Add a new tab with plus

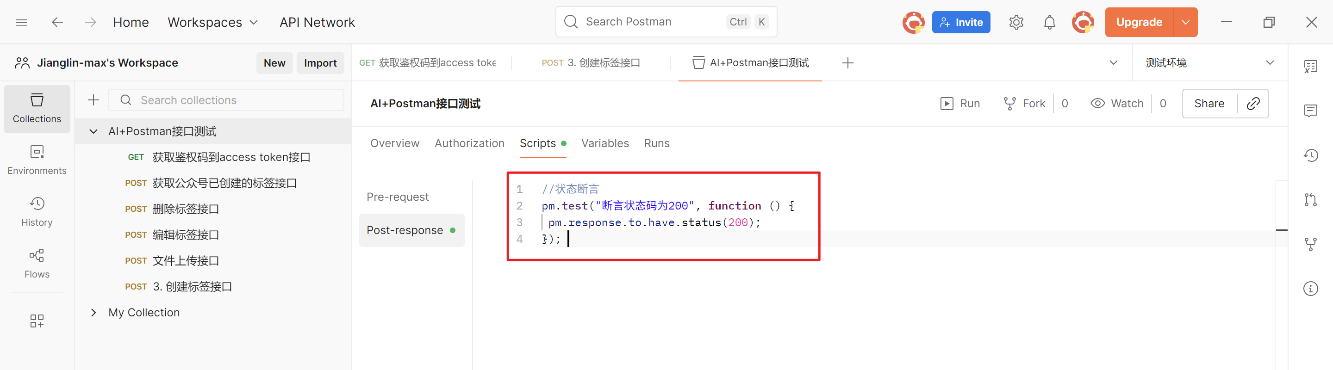coord(847,63)
